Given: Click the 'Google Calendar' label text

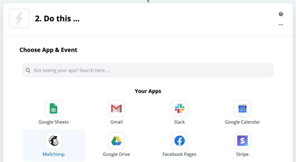Looking at the screenshot, I should pyautogui.click(x=242, y=122).
